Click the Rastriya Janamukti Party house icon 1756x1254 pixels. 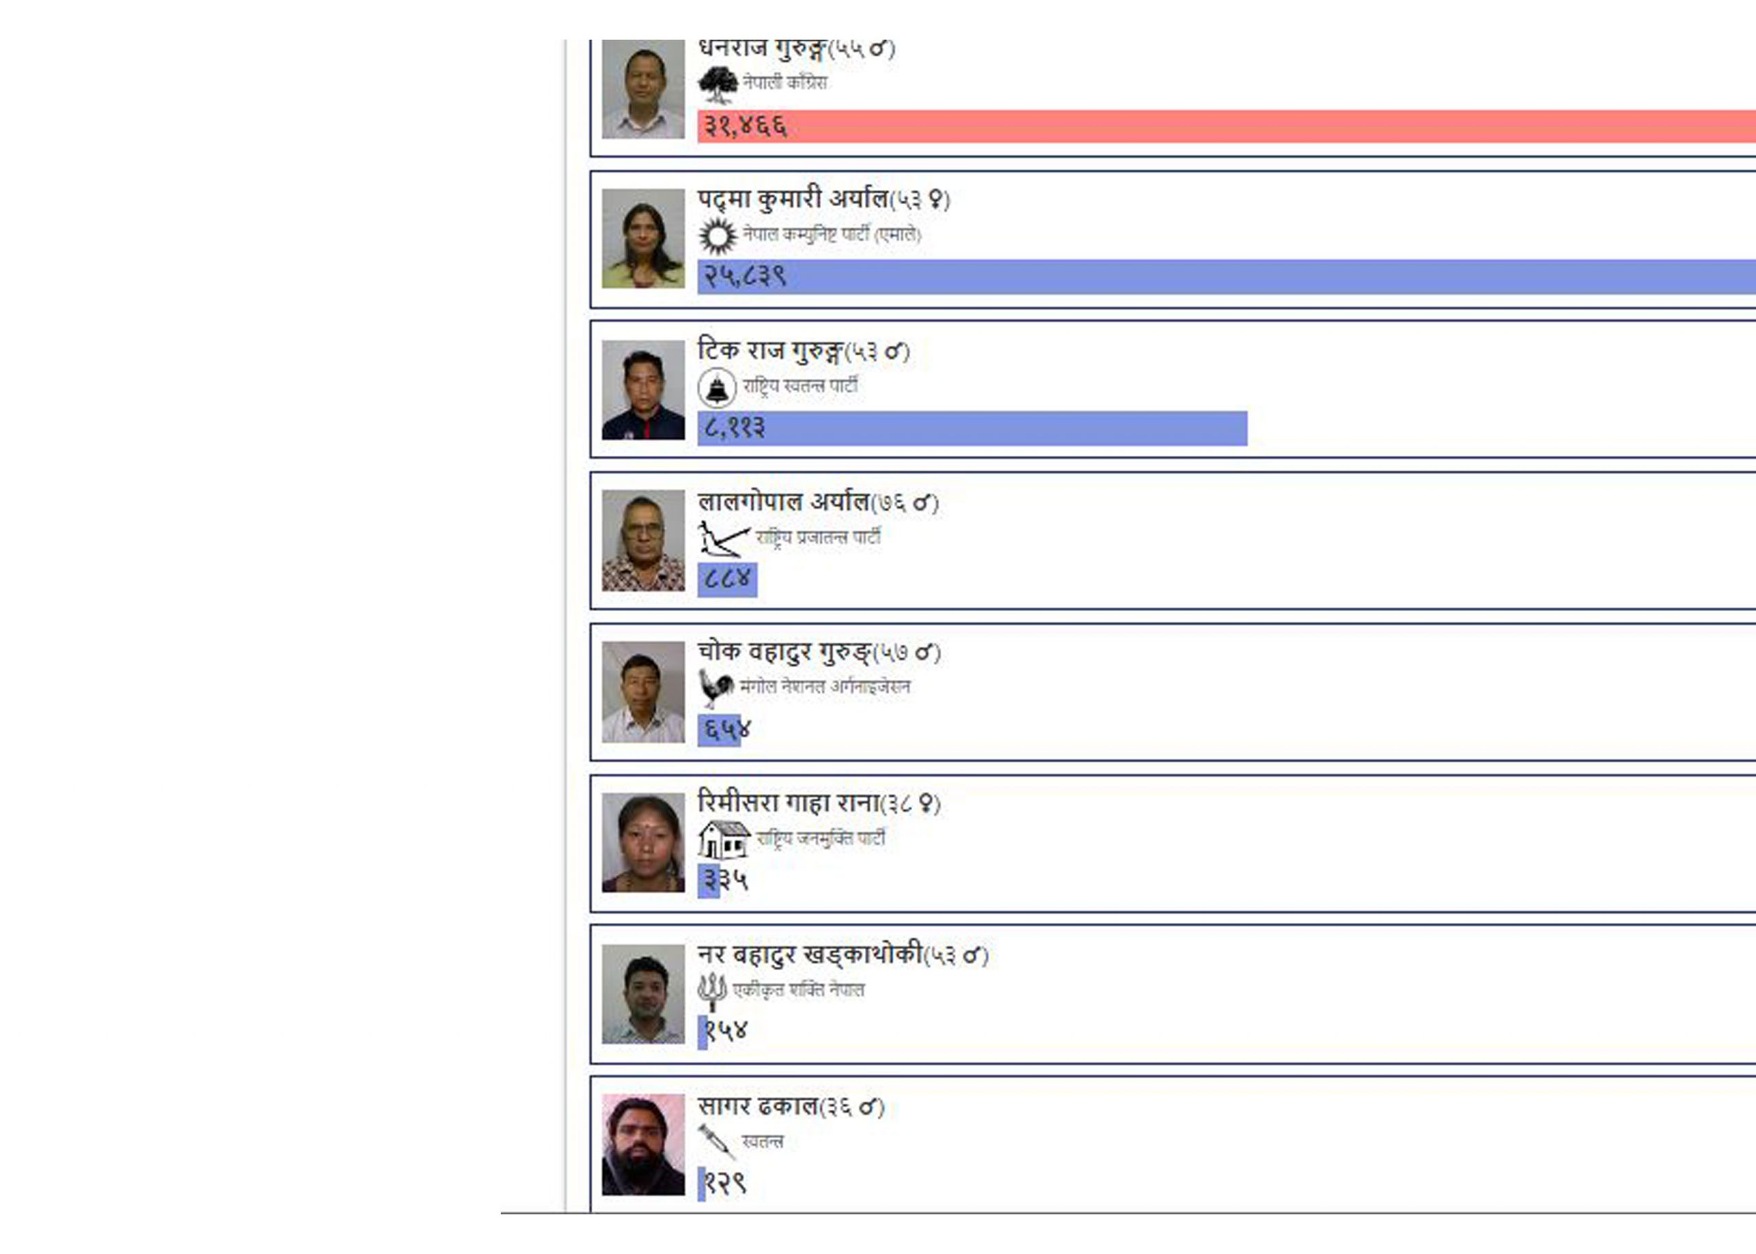coord(724,839)
